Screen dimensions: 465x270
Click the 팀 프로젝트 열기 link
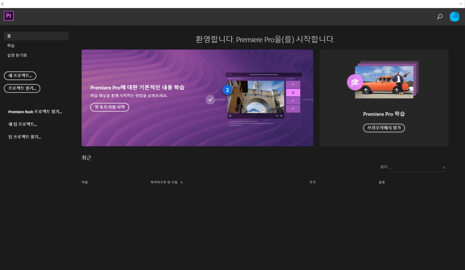point(25,137)
